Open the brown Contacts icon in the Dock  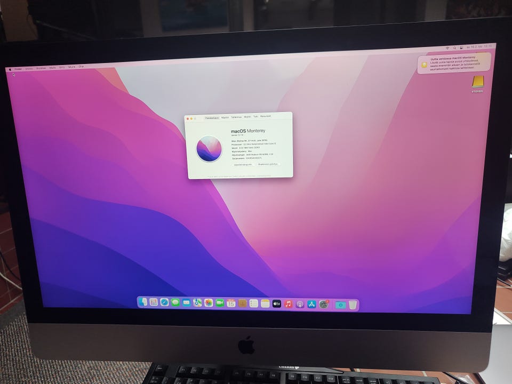pos(242,303)
